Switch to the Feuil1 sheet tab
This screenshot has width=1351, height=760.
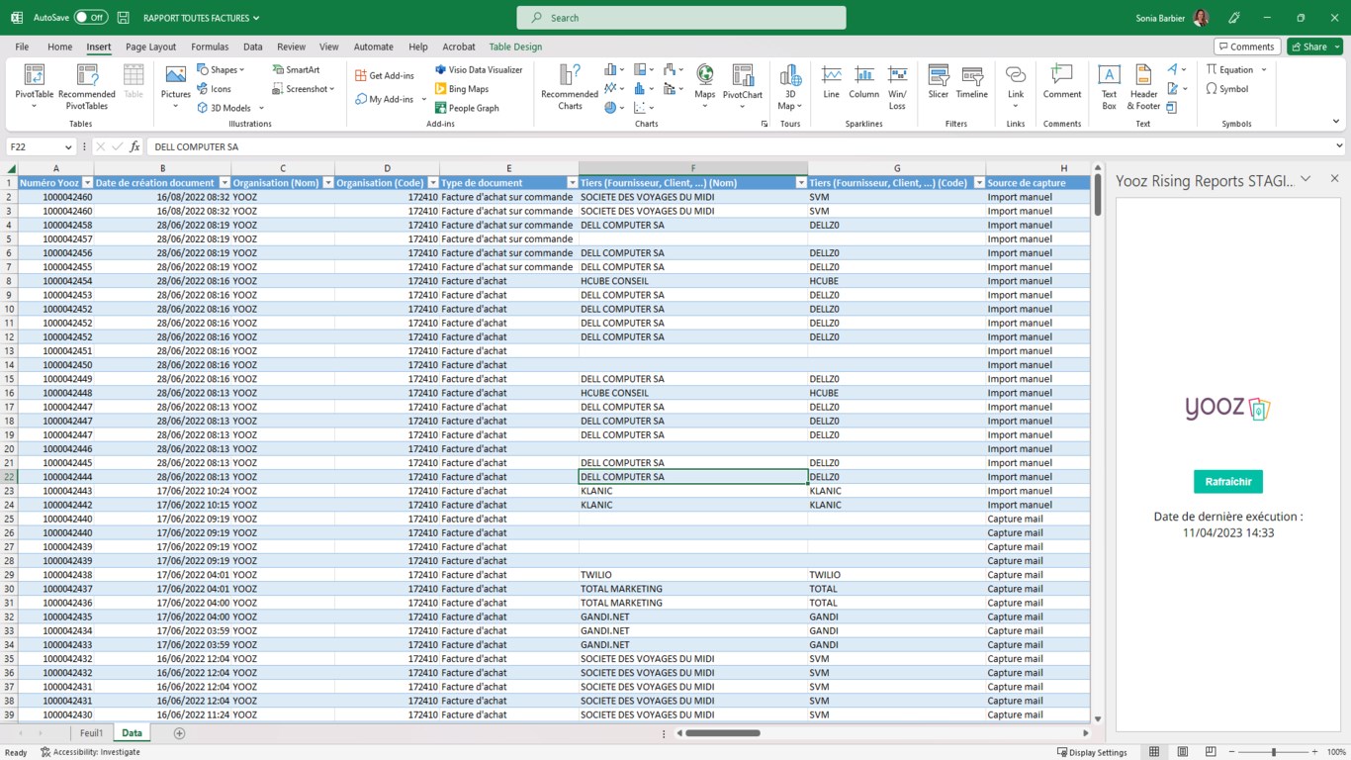91,733
